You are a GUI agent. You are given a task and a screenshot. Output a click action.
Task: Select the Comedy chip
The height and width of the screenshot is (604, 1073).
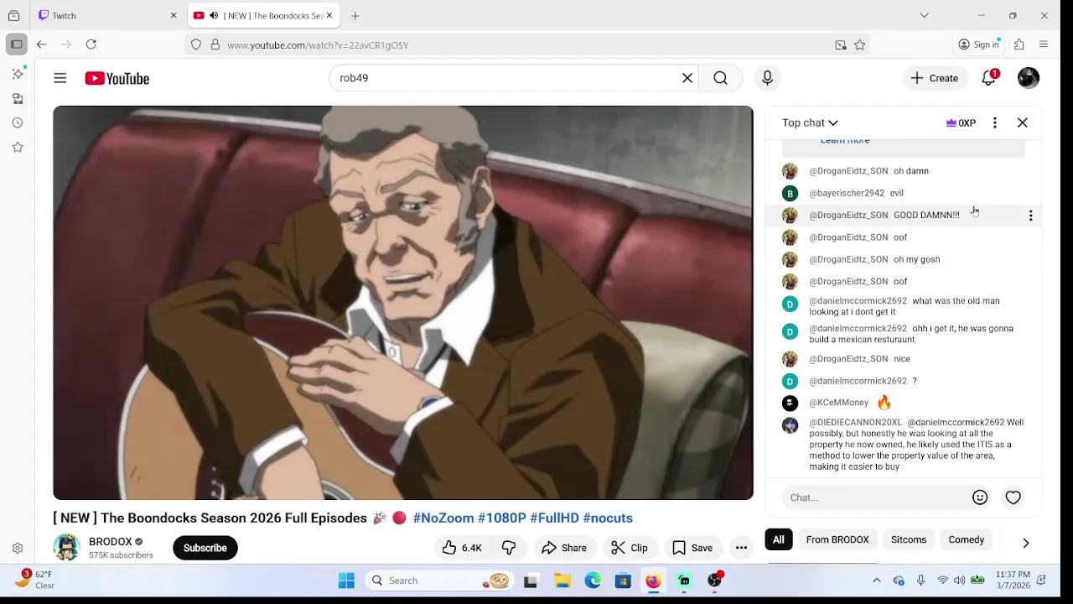tap(966, 539)
